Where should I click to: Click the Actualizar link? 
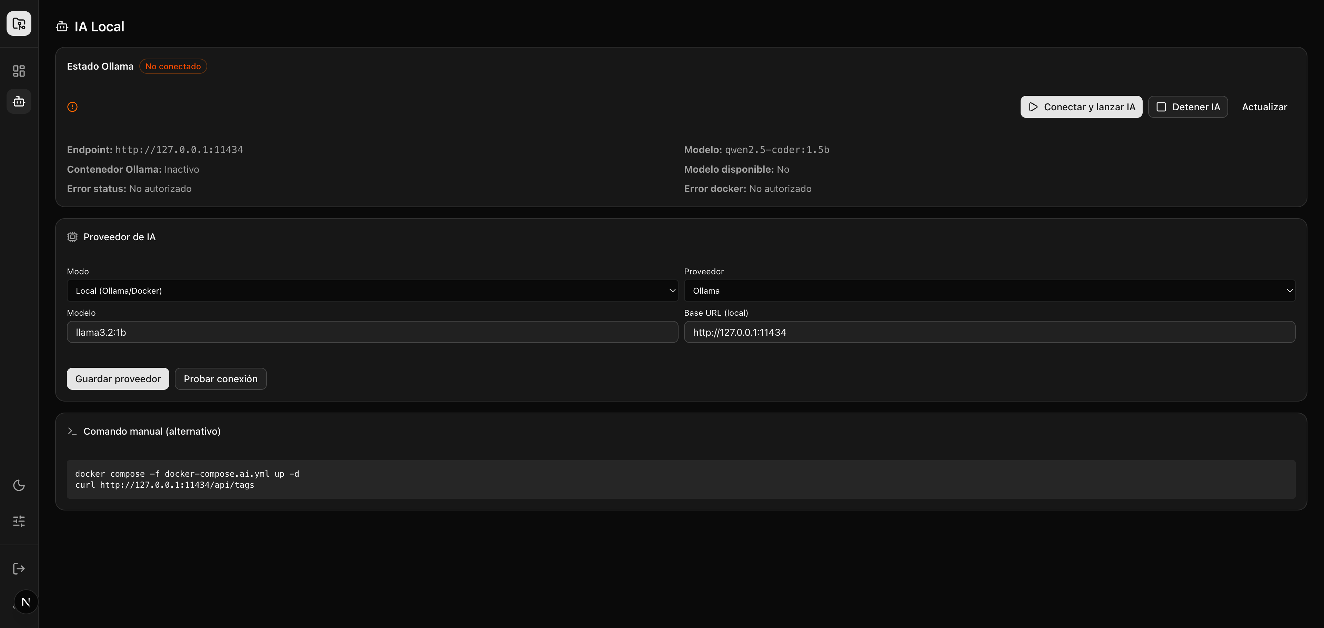pyautogui.click(x=1264, y=107)
